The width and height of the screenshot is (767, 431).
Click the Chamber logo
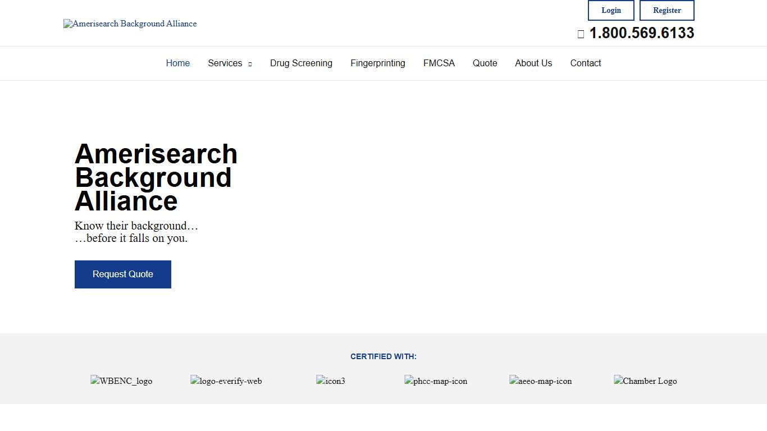coord(645,380)
